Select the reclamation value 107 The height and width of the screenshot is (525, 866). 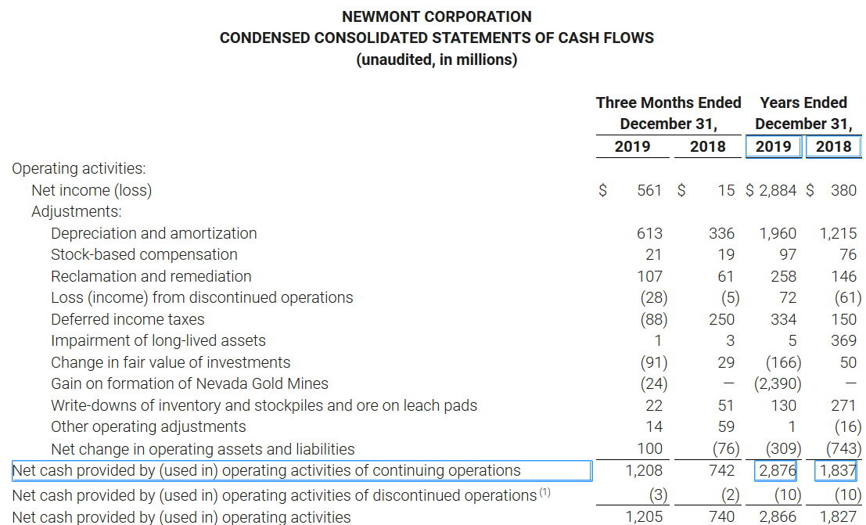pyautogui.click(x=649, y=276)
